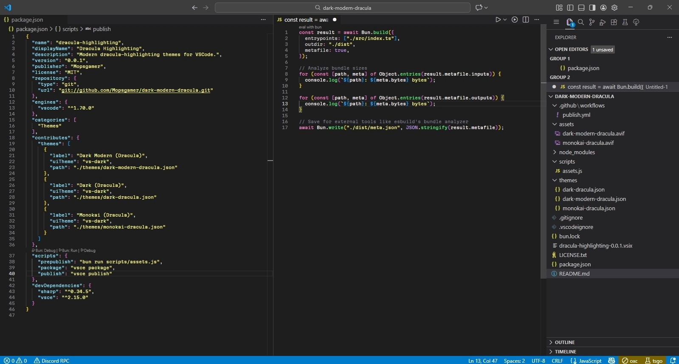The width and height of the screenshot is (679, 364).
Task: Go forward with the right arrow
Action: pyautogui.click(x=206, y=8)
